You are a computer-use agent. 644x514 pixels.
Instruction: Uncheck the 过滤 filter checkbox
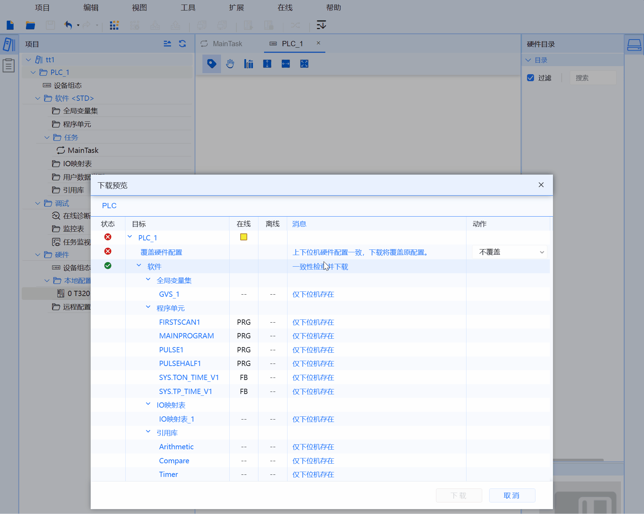click(x=531, y=78)
